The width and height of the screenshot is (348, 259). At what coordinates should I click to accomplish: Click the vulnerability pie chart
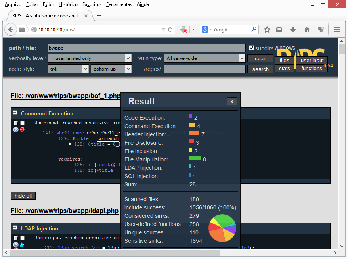point(222,228)
